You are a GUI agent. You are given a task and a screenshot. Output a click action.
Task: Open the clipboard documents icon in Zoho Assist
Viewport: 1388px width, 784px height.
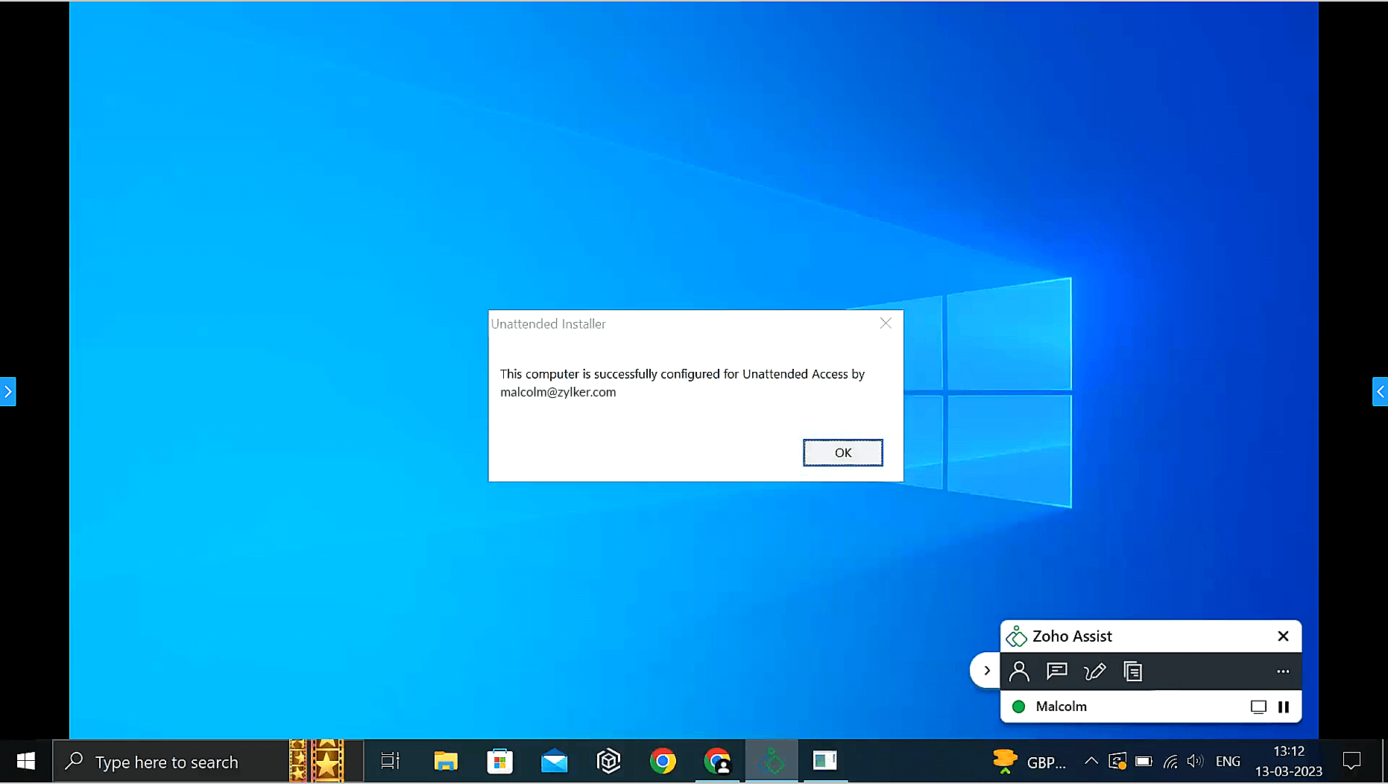point(1132,671)
